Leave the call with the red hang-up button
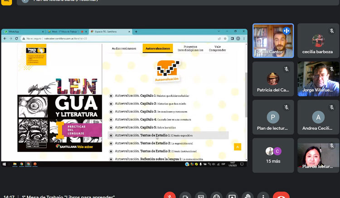 pyautogui.click(x=281, y=195)
